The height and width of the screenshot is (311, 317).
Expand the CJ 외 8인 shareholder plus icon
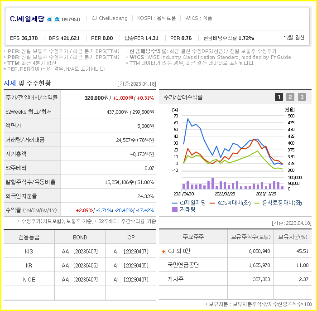point(163,252)
